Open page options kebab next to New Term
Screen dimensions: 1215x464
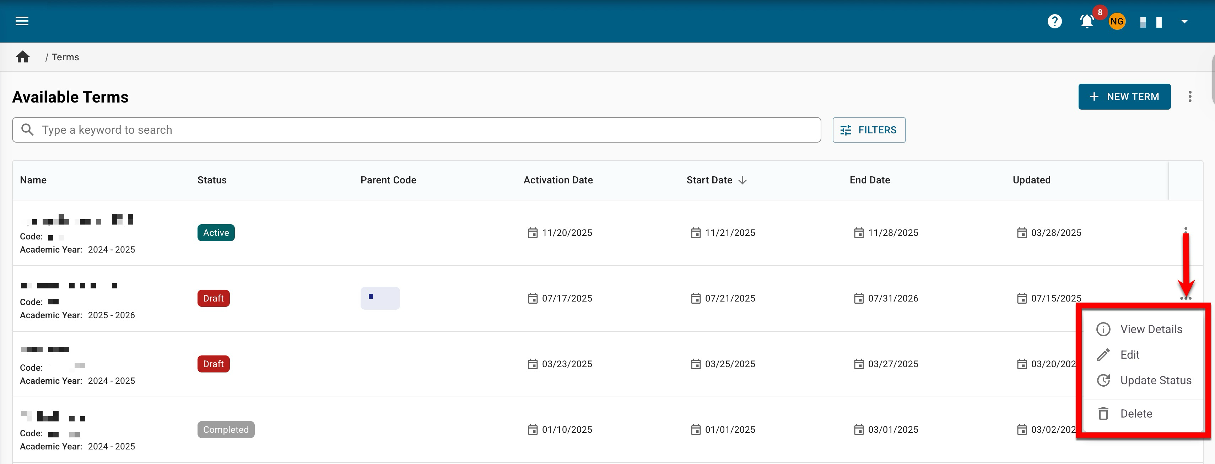coord(1189,96)
